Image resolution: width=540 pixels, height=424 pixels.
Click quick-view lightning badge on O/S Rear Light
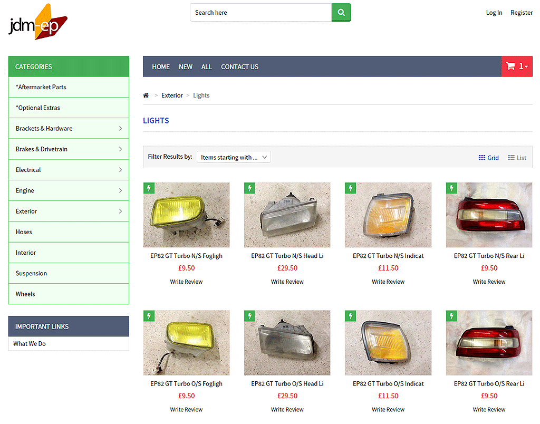(x=451, y=316)
